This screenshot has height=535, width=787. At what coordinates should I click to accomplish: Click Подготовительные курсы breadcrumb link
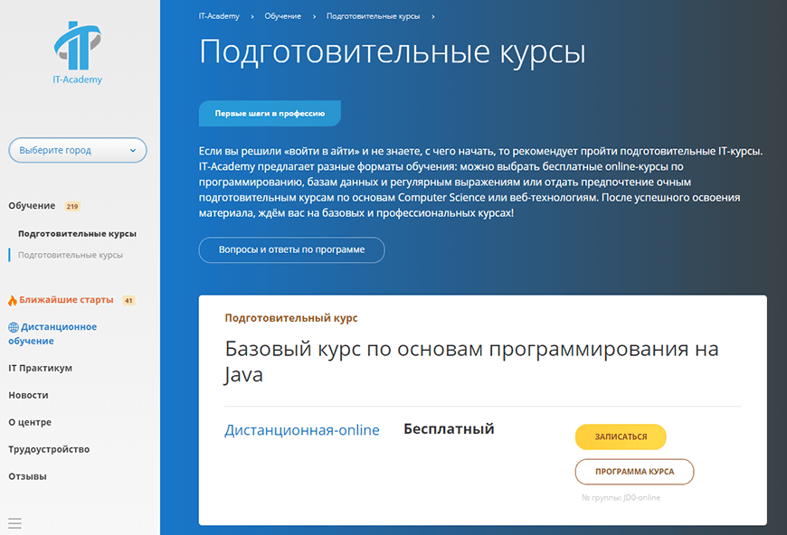click(375, 16)
